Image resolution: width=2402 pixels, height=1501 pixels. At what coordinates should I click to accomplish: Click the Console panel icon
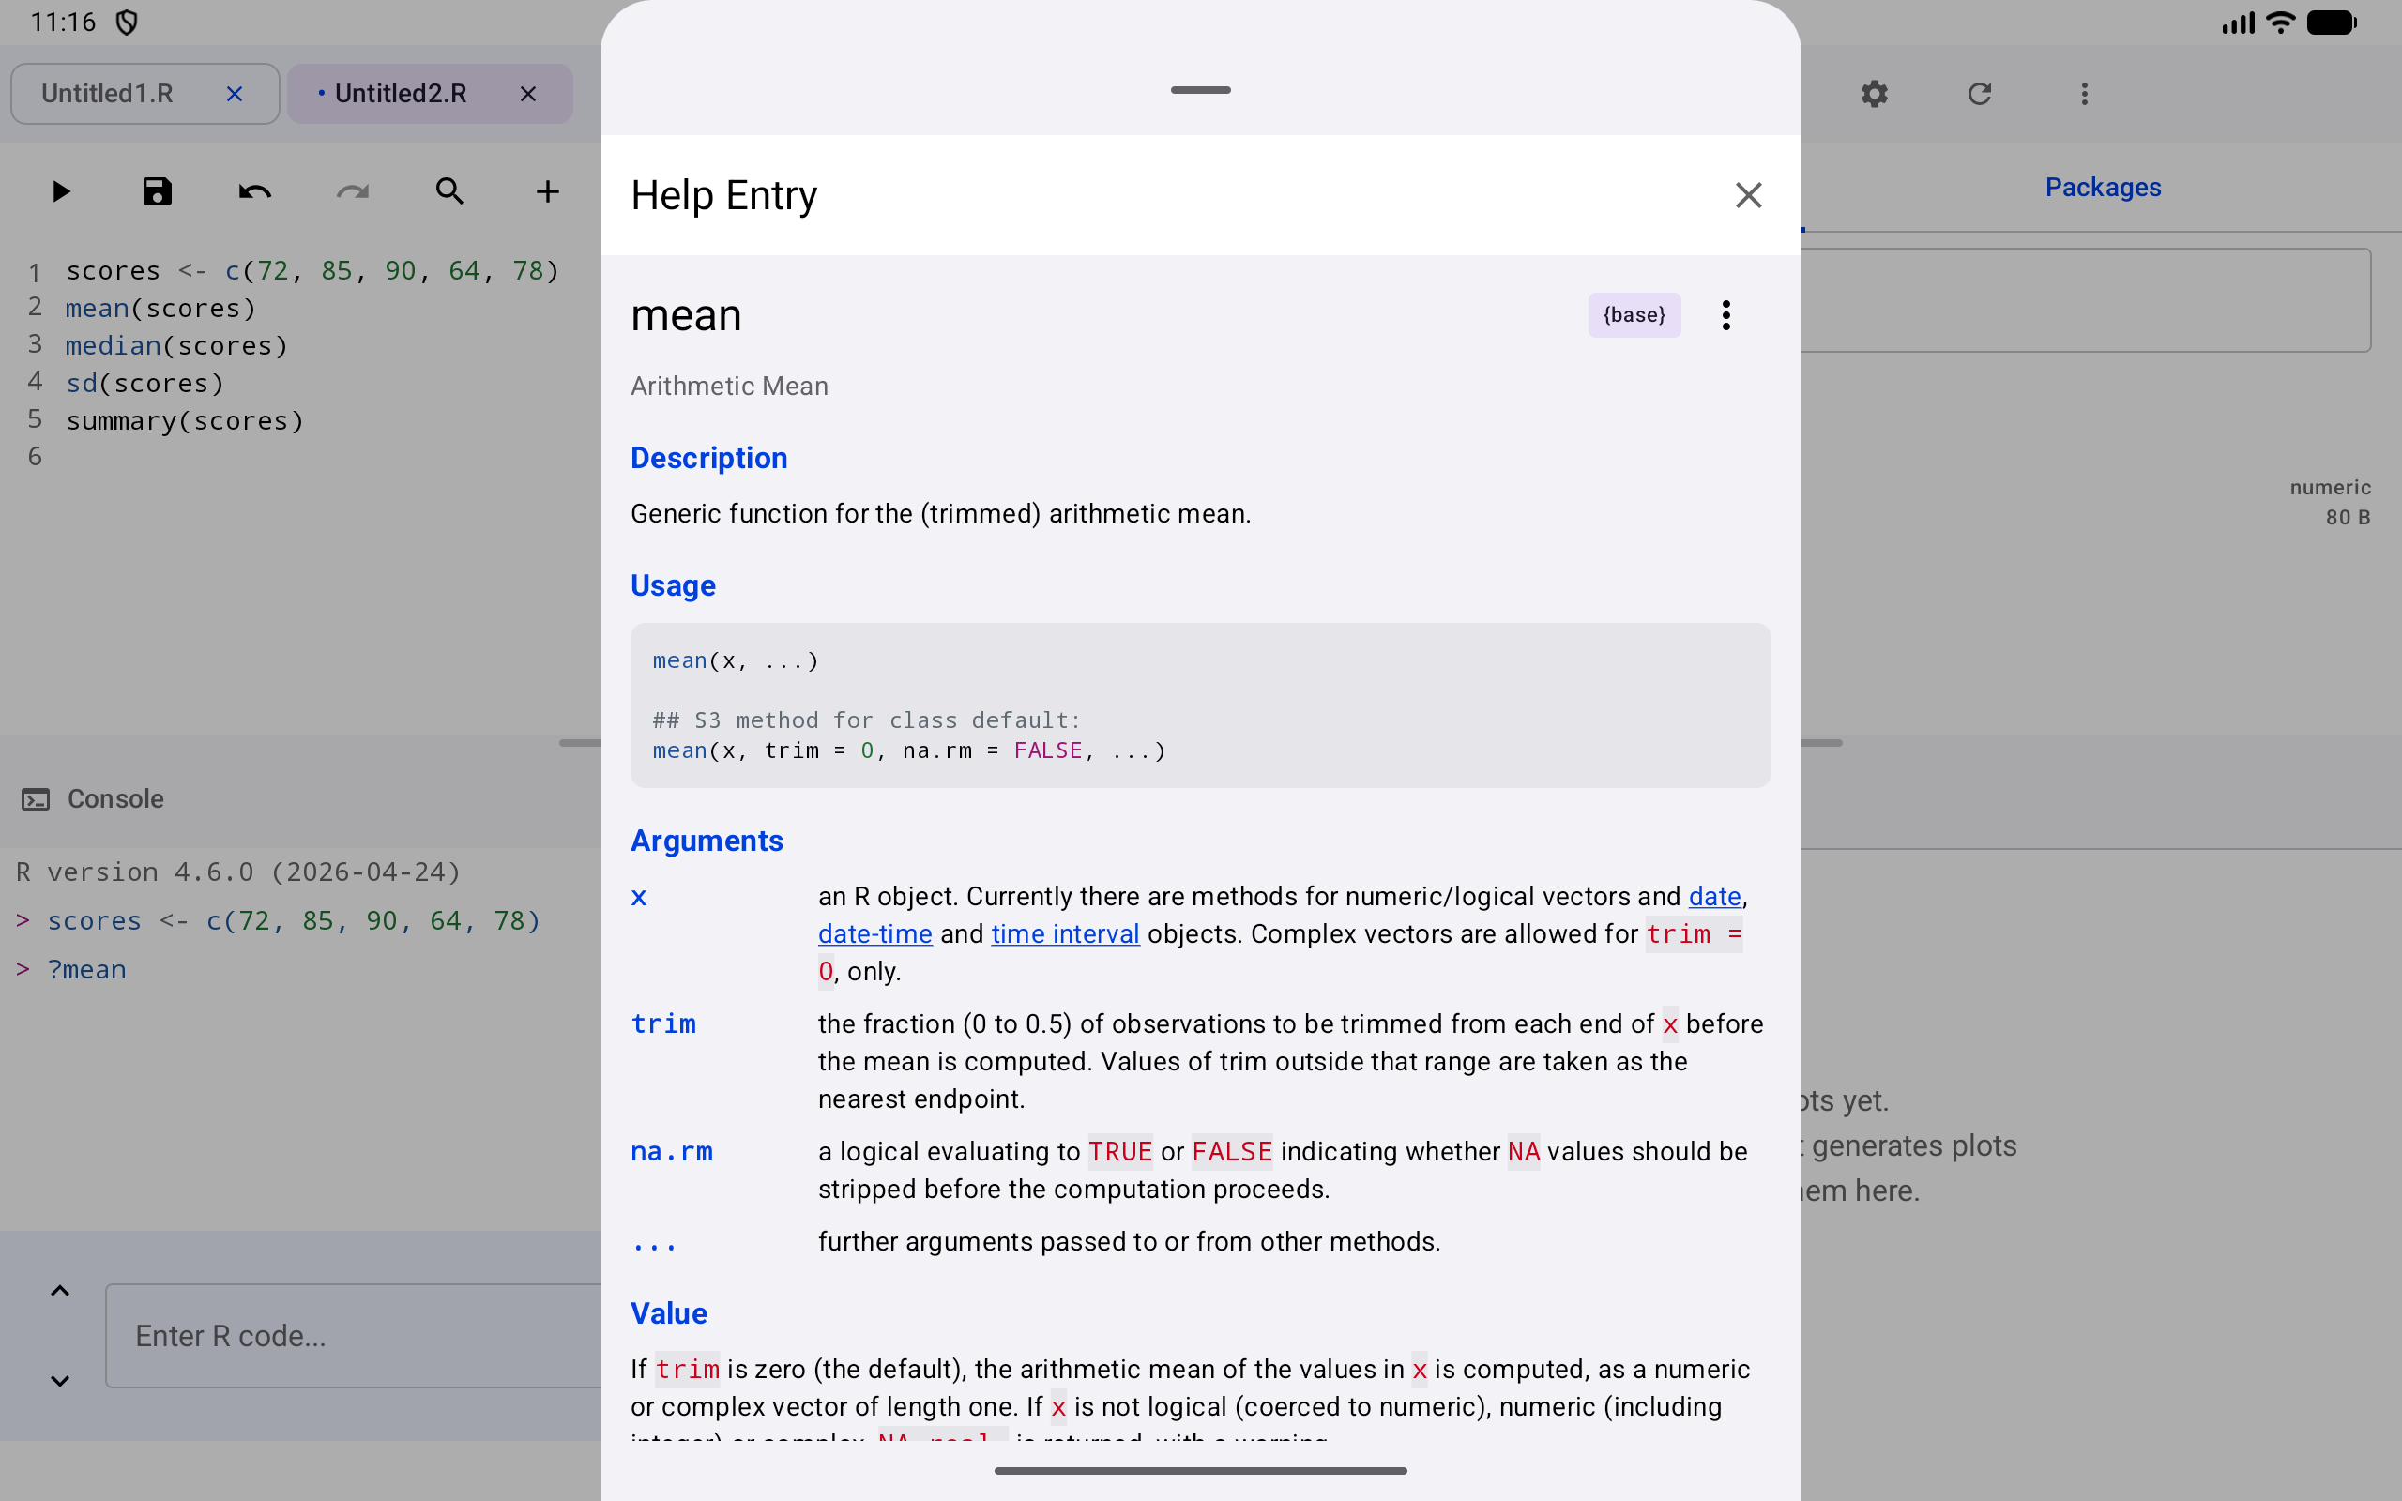(x=36, y=799)
